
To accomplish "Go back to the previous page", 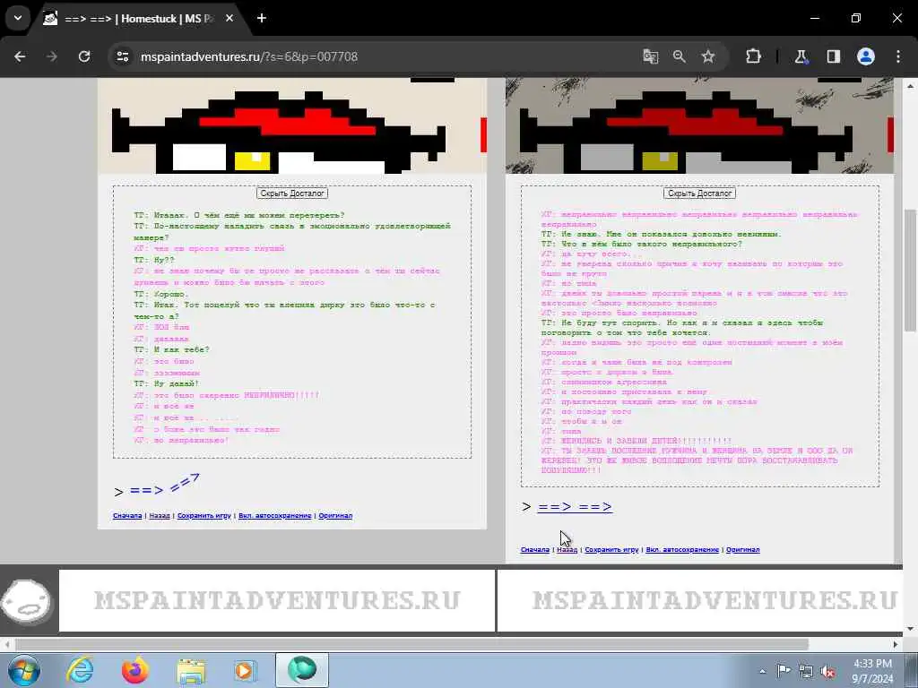I will [x=20, y=56].
